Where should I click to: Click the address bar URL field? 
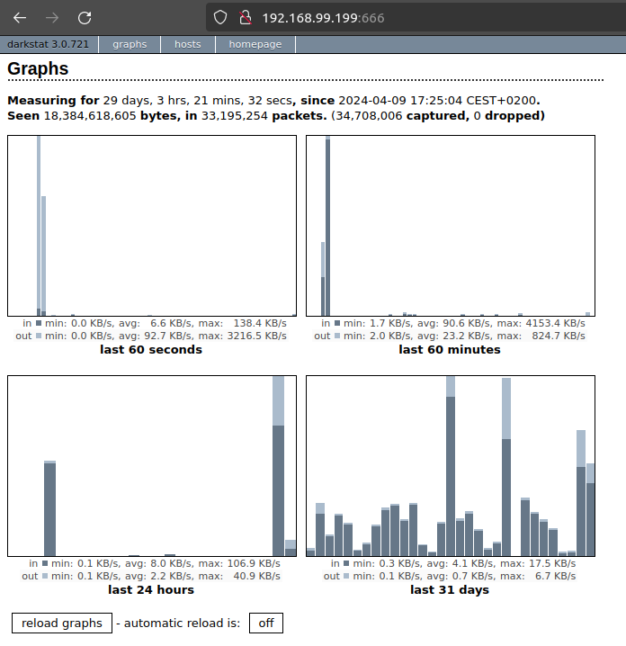pyautogui.click(x=405, y=17)
